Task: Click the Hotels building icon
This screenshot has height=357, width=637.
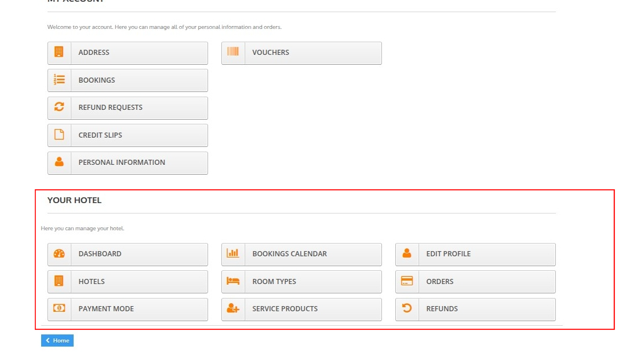Action: [x=59, y=281]
